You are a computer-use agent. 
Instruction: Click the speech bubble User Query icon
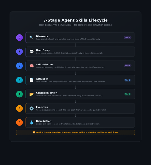(x=31, y=51)
